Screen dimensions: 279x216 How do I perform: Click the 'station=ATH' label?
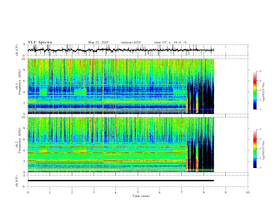(x=131, y=42)
